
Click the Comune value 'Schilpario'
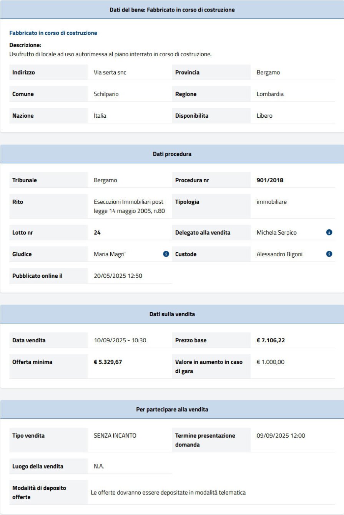coord(106,94)
